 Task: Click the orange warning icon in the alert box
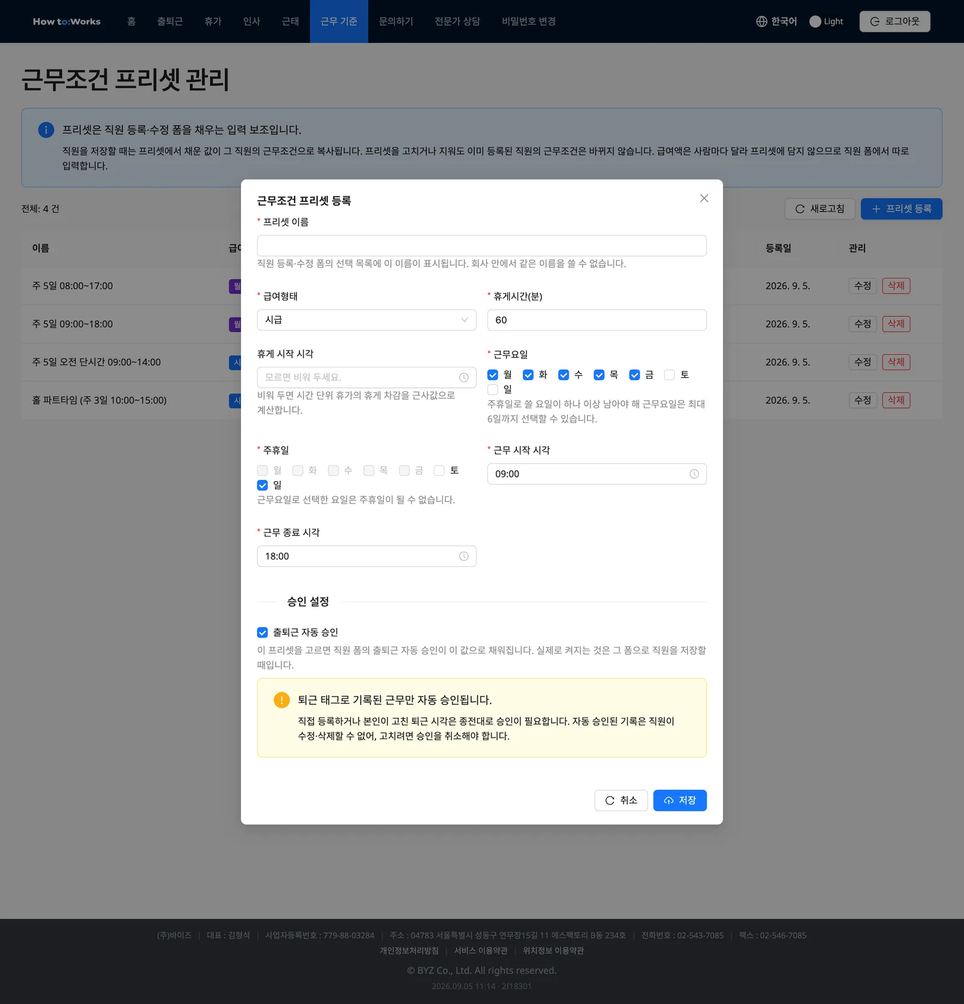point(281,700)
